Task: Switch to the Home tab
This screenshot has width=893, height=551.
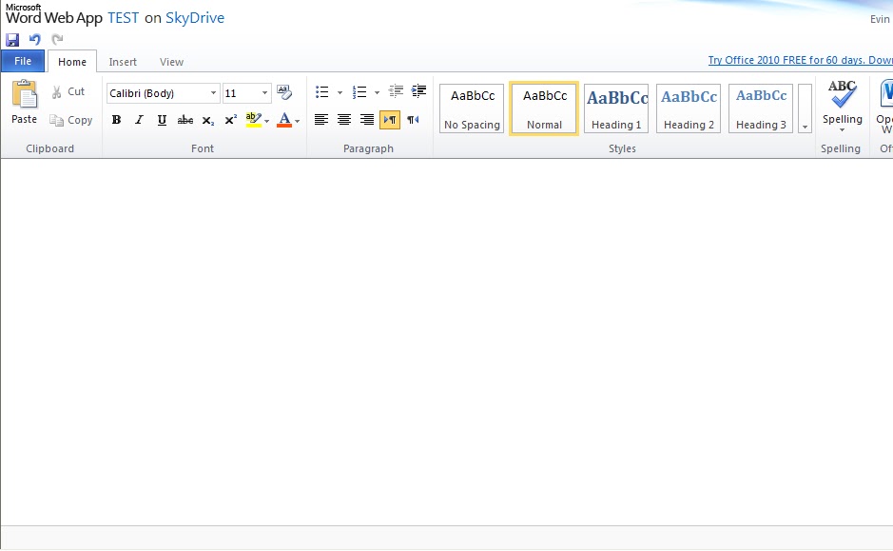Action: [x=72, y=62]
